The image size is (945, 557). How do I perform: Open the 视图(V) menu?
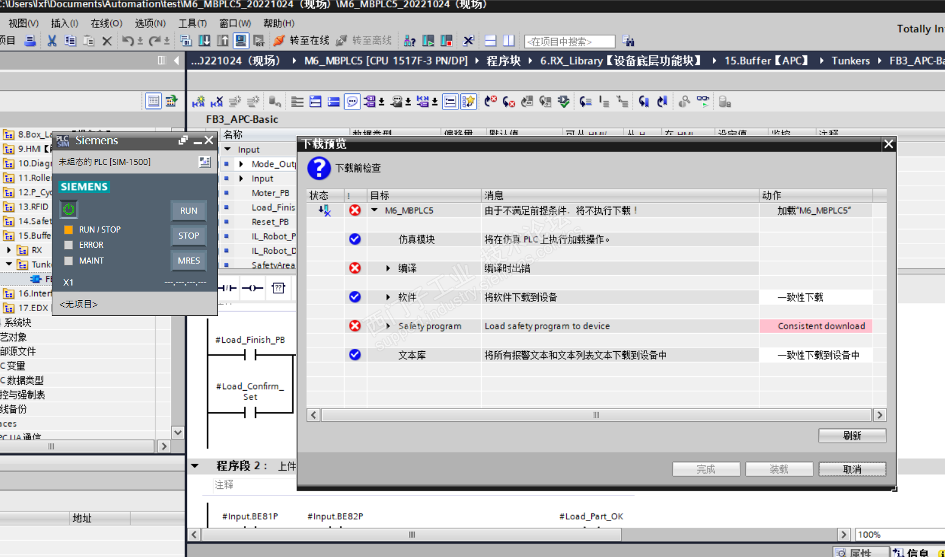pos(24,23)
